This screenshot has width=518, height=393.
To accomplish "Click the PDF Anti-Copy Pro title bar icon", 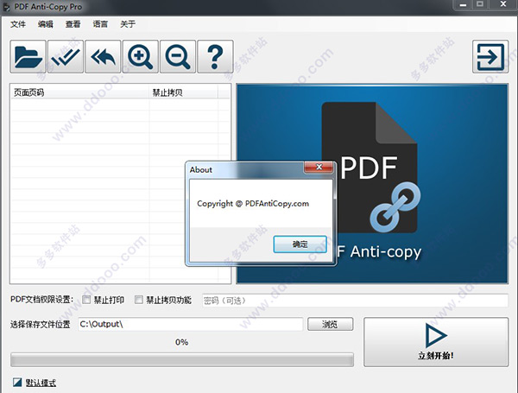I will [6, 7].
